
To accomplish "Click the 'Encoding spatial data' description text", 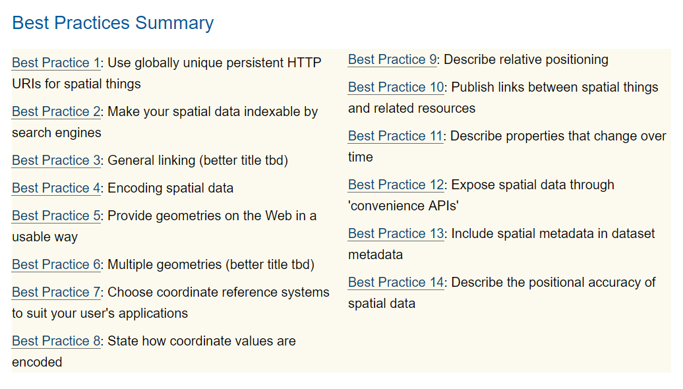I will pyautogui.click(x=170, y=189).
